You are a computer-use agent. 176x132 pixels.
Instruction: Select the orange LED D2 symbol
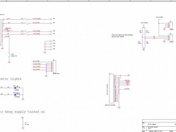[16, 95]
